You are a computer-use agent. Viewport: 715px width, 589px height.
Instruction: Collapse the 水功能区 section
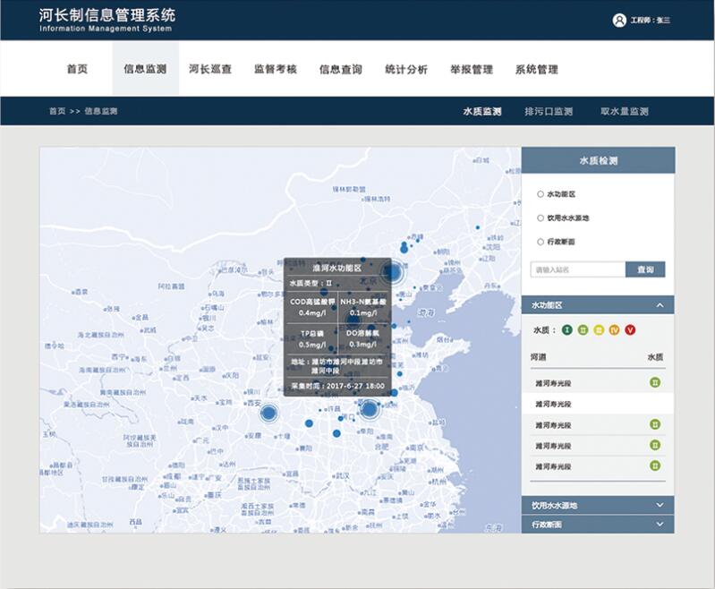pyautogui.click(x=660, y=305)
